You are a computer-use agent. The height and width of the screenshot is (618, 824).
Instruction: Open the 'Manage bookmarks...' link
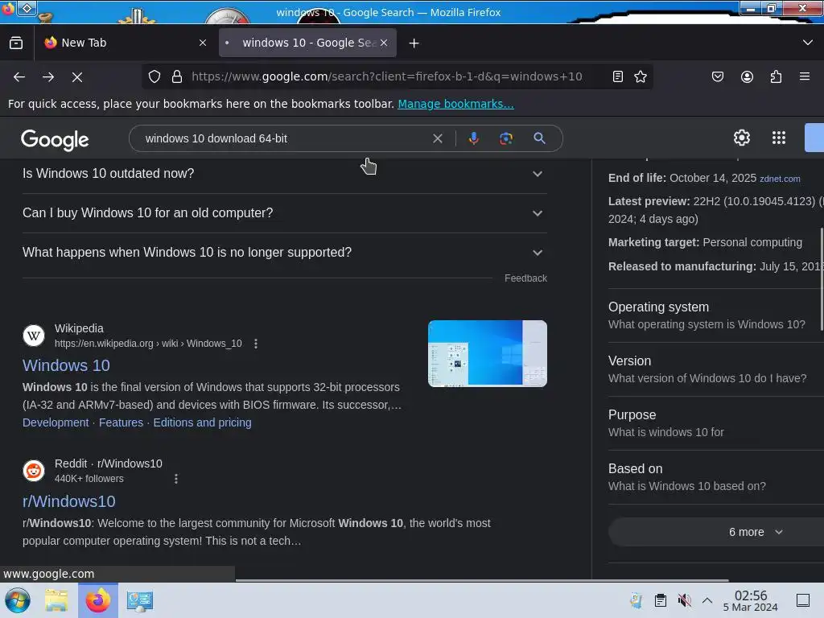(x=455, y=104)
